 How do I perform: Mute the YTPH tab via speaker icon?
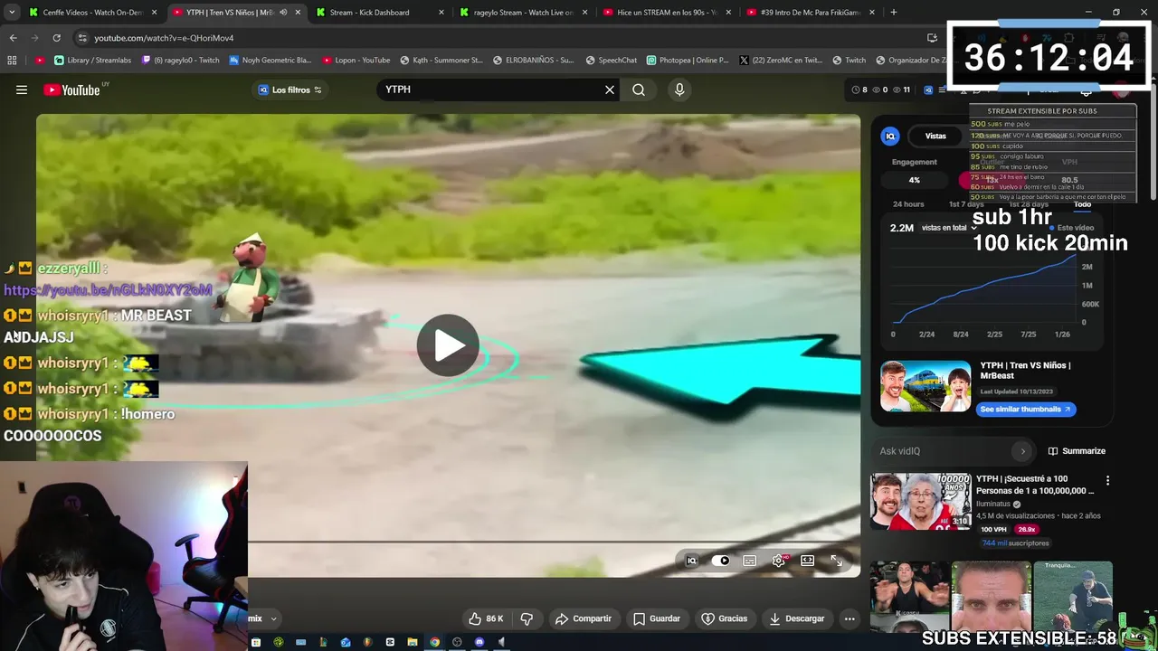point(283,13)
